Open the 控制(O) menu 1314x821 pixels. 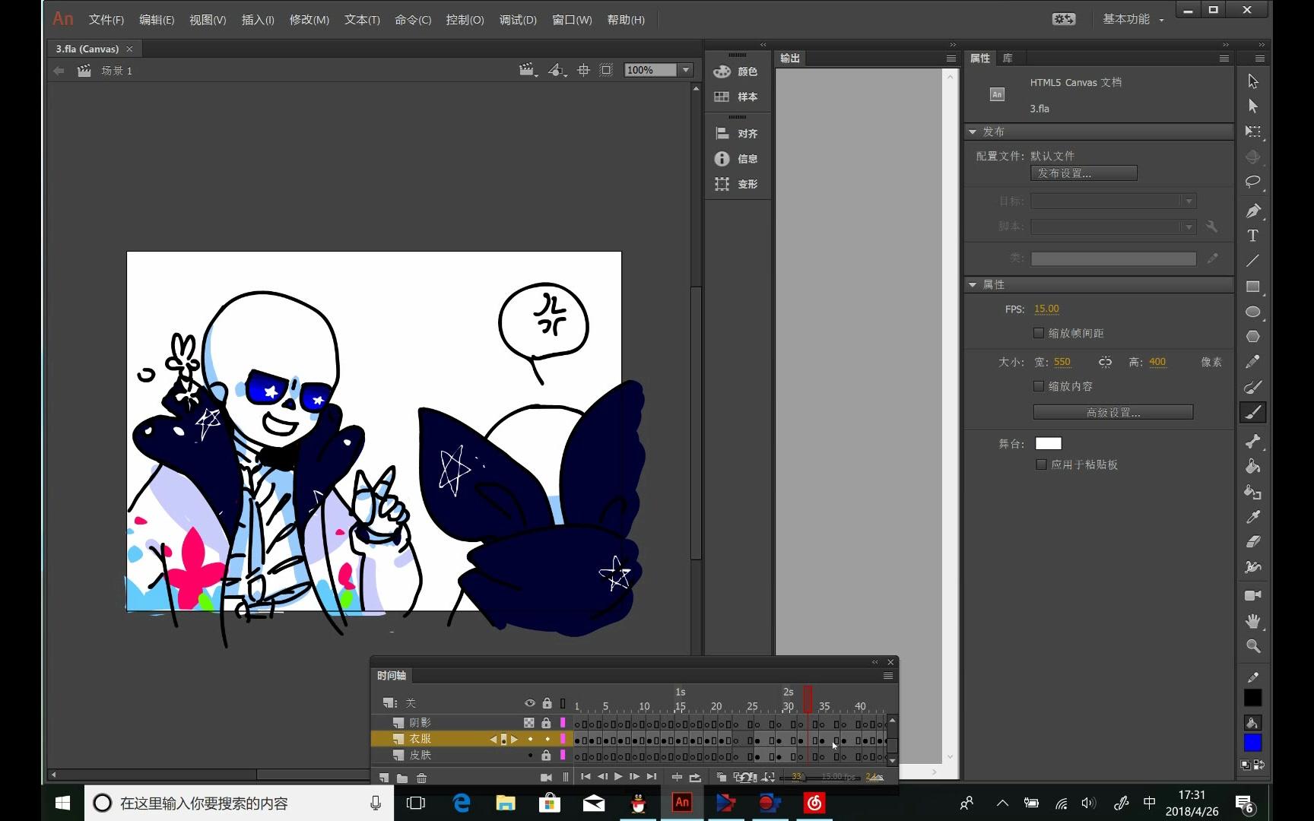tap(465, 20)
